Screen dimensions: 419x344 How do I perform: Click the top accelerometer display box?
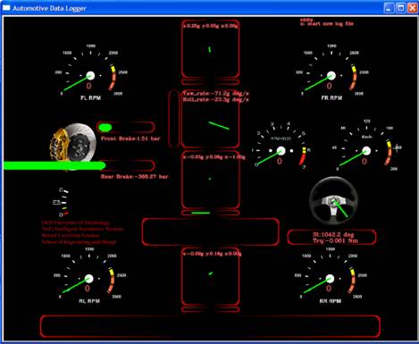210,49
